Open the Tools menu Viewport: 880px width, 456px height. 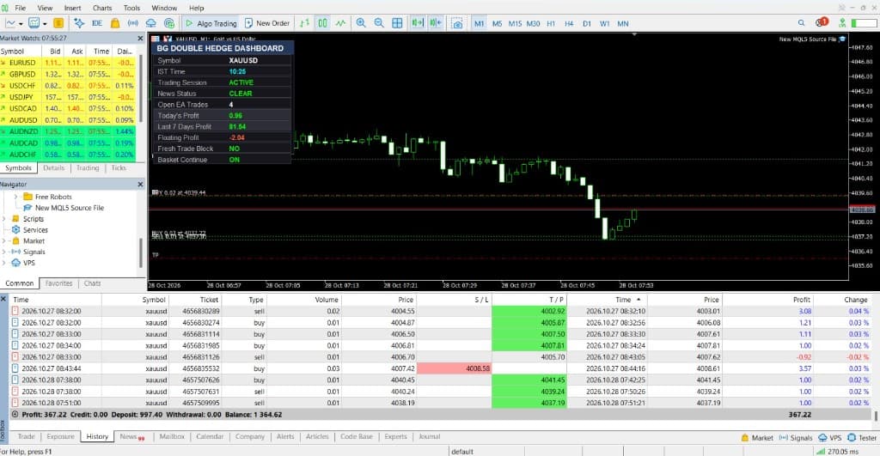(x=131, y=8)
